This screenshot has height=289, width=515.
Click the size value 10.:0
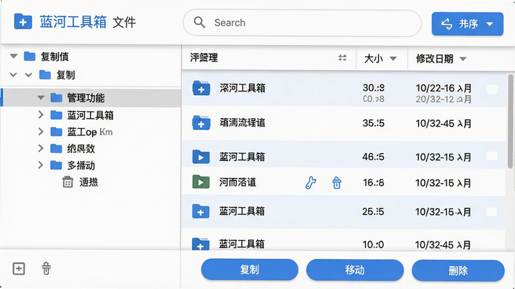click(373, 245)
